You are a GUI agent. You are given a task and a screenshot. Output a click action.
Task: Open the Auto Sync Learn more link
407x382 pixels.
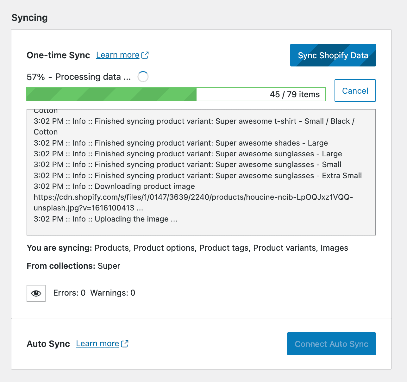pyautogui.click(x=97, y=344)
